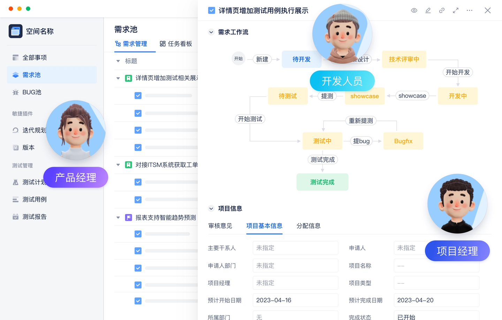The image size is (502, 320).
Task: Collapse the 报表支持智能趋势预测 tree row
Action: [118, 218]
